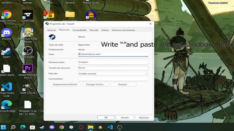Open the GIMP 2.10.24 desktop shortcut

28,88
